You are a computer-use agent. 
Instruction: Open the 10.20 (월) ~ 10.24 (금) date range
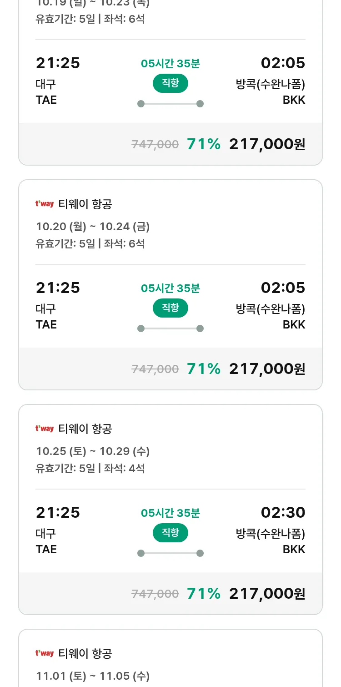tap(93, 227)
